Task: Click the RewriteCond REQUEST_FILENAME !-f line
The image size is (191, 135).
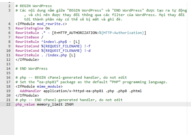Action: click(x=53, y=46)
